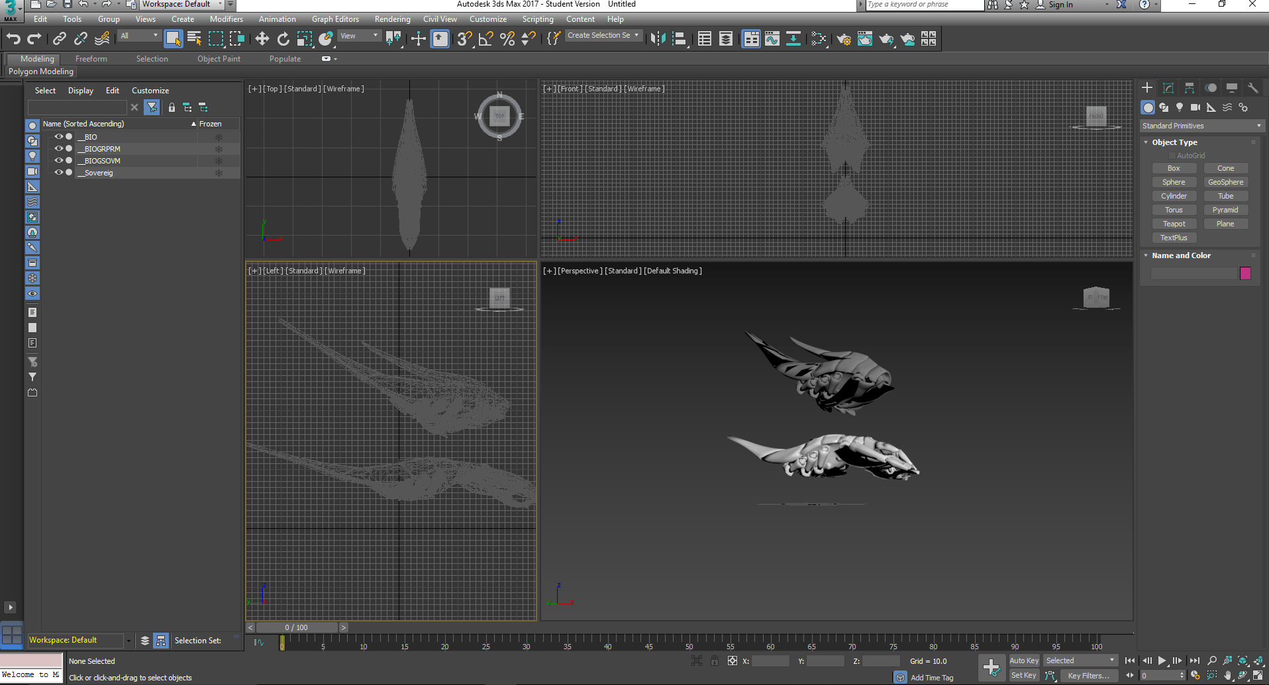Click the Teapot primitive button
This screenshot has width=1269, height=685.
click(1174, 224)
